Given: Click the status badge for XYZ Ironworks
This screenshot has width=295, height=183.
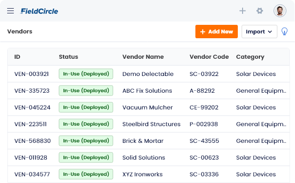Looking at the screenshot, I should (x=86, y=174).
